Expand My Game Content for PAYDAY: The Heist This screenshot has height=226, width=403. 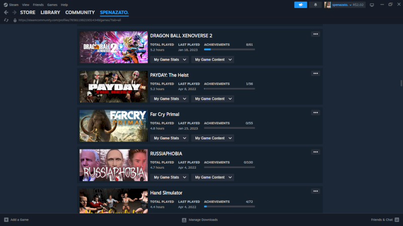click(213, 99)
